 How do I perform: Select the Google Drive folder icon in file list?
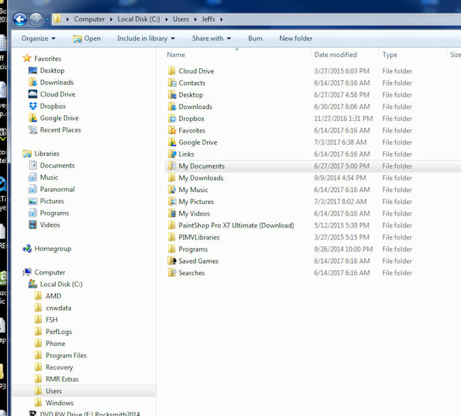point(171,142)
